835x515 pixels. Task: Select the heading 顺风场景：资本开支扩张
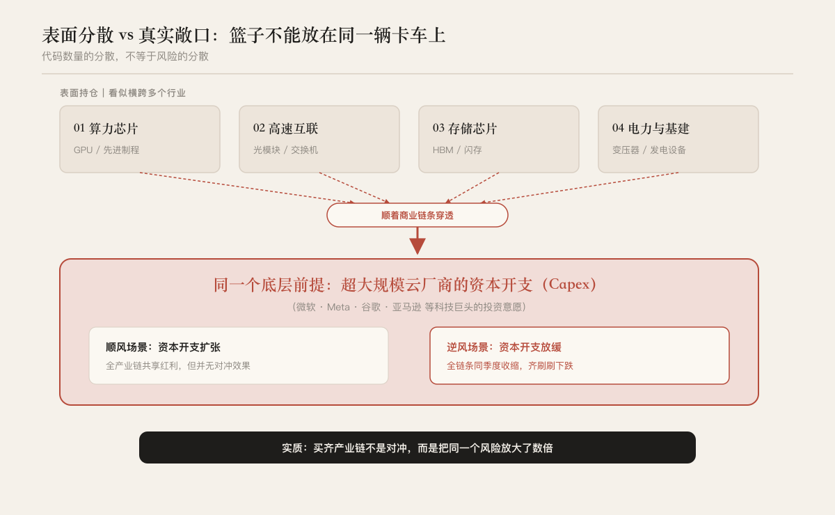[163, 347]
